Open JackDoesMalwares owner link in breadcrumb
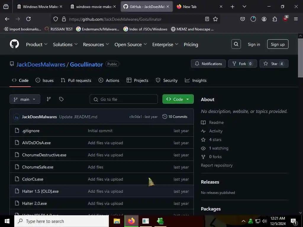The width and height of the screenshot is (303, 227). pos(41,64)
